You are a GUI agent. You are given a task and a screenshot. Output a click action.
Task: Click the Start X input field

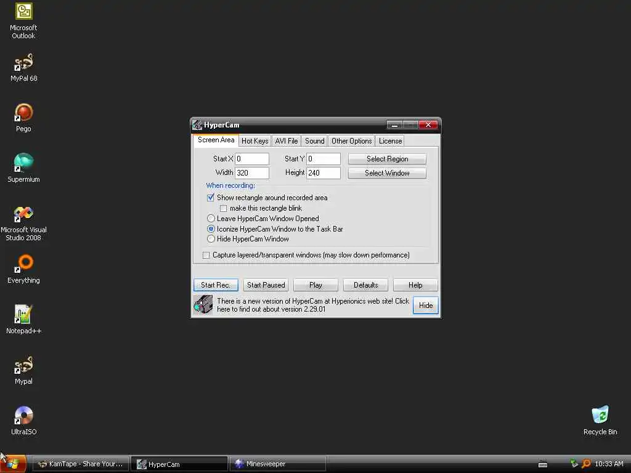point(252,159)
